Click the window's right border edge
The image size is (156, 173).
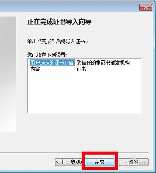[154, 86]
